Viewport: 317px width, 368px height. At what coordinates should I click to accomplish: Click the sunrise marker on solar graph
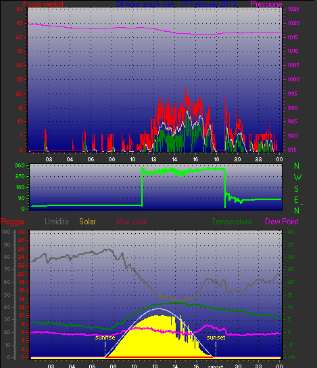click(x=105, y=338)
